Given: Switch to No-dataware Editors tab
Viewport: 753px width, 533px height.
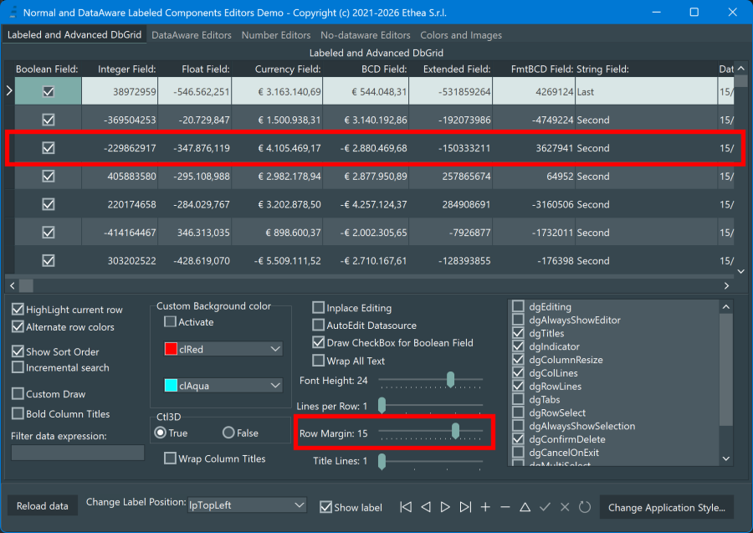Looking at the screenshot, I should point(365,35).
